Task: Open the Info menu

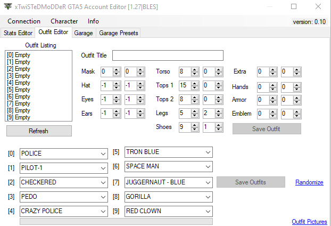Action: [x=93, y=21]
